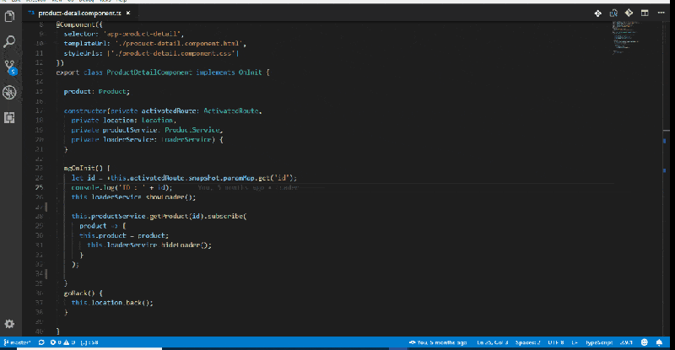Screen dimensions: 675x350
Task: Split the editor with the layout icon
Action: 645,13
